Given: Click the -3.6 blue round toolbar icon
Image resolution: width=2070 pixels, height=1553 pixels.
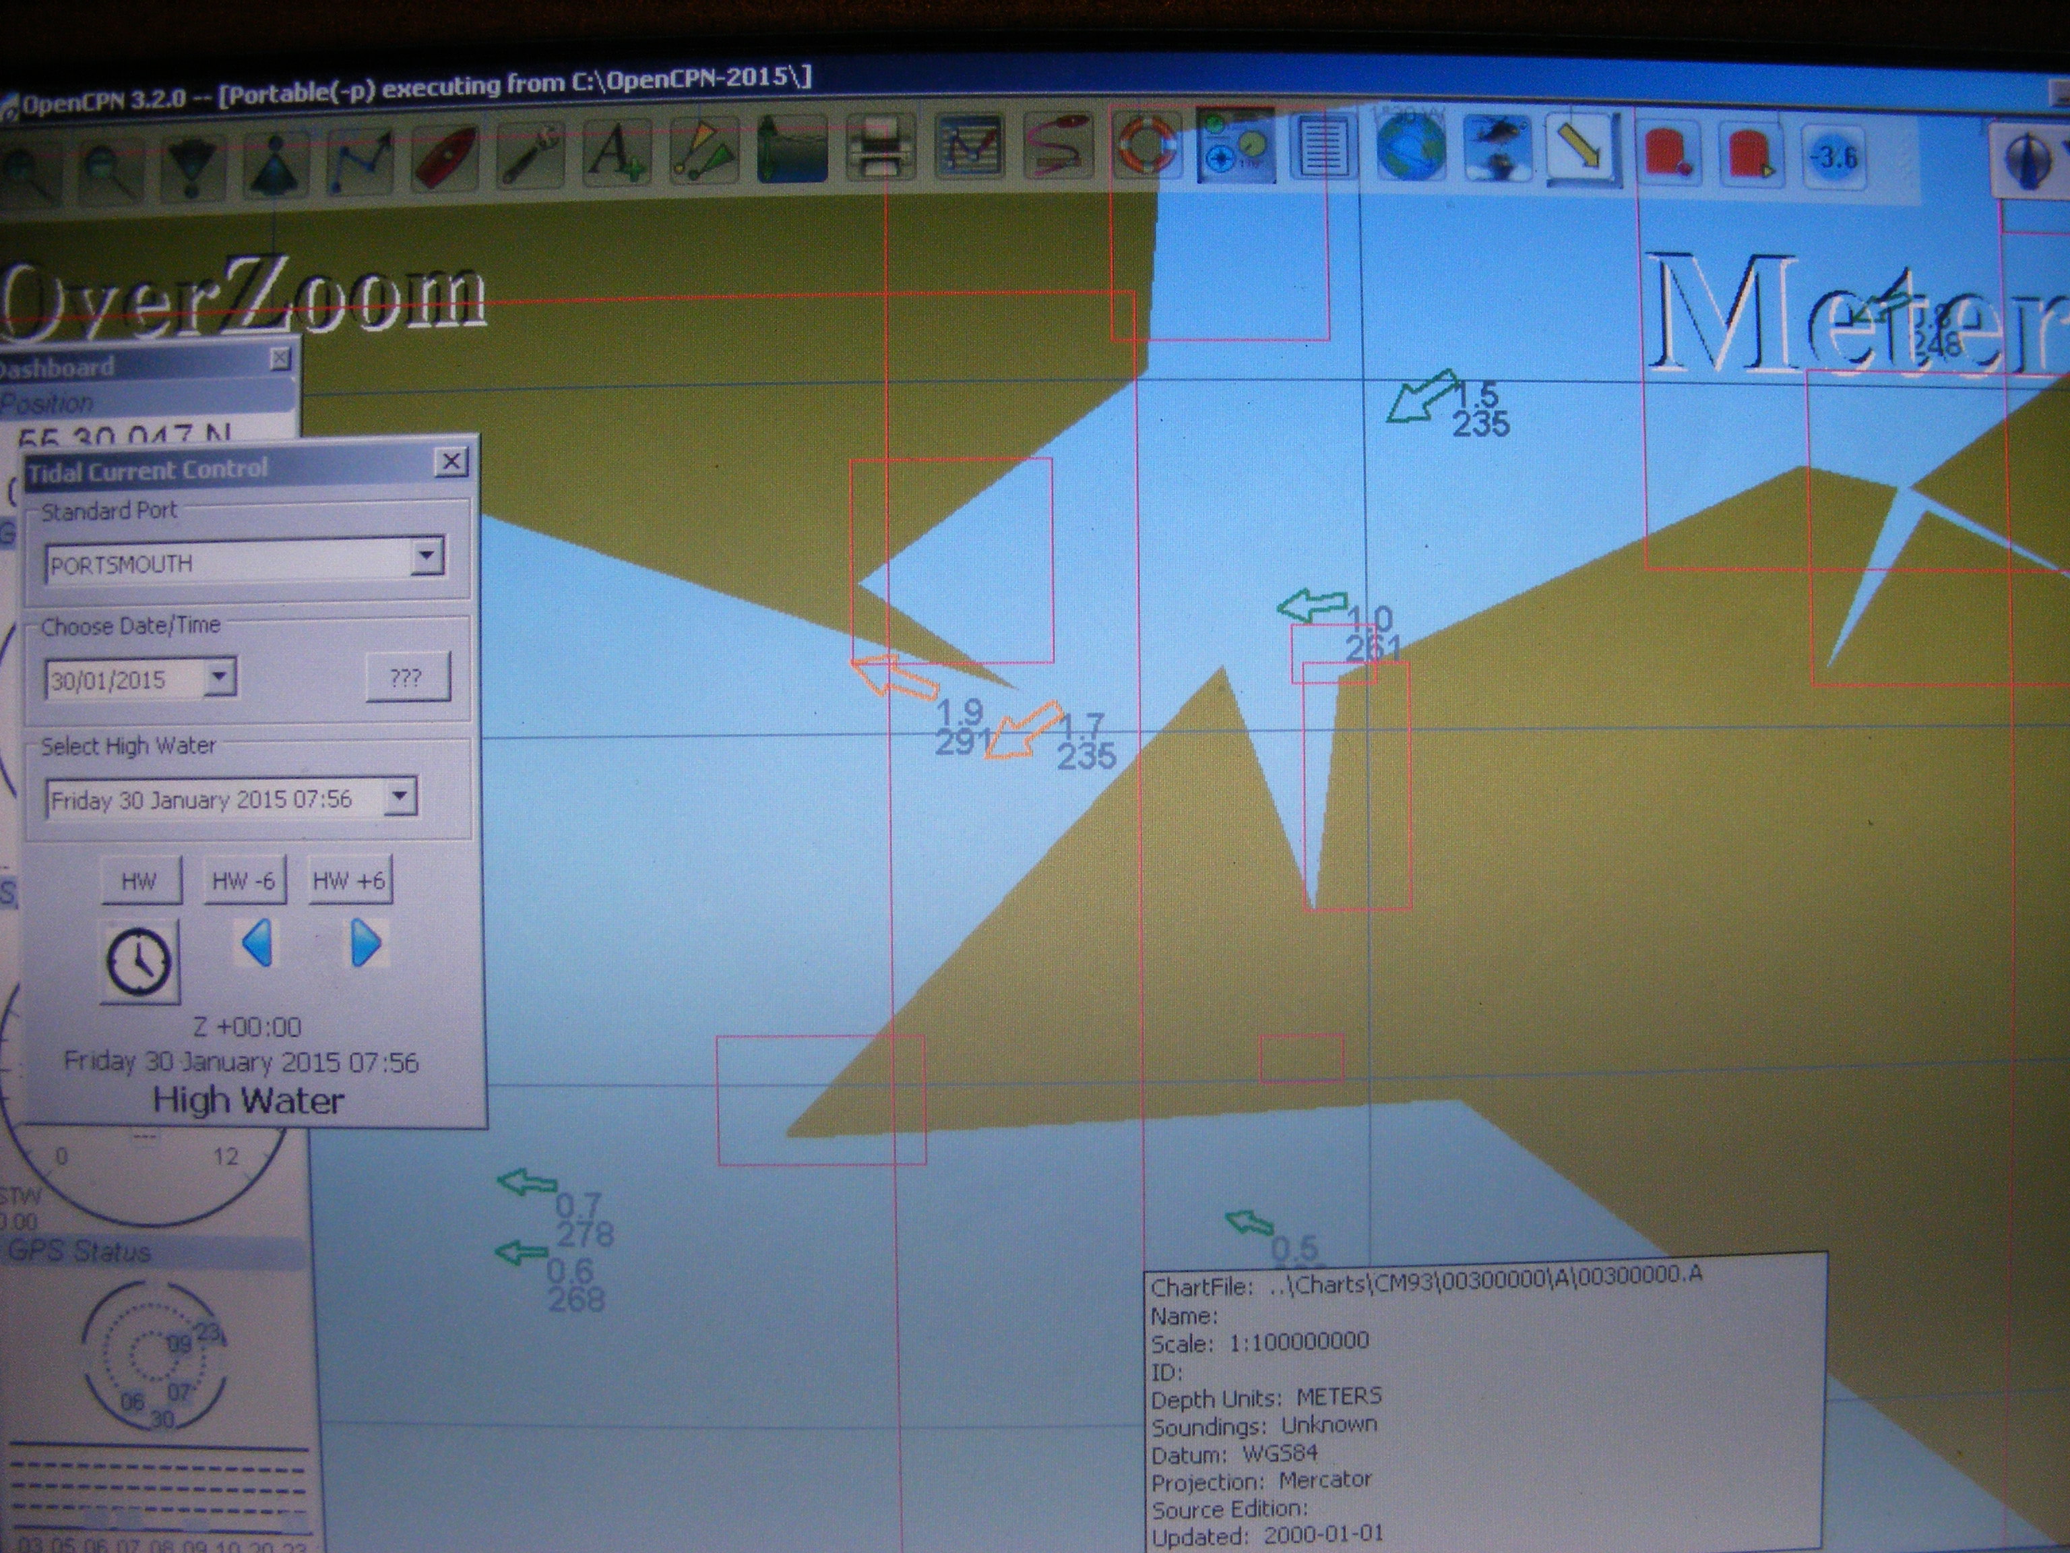Looking at the screenshot, I should coord(1833,156).
